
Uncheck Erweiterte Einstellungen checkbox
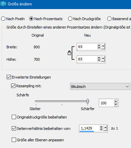click(x=9, y=77)
